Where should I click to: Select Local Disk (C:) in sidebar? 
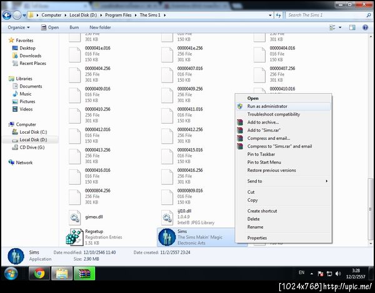pos(29,132)
